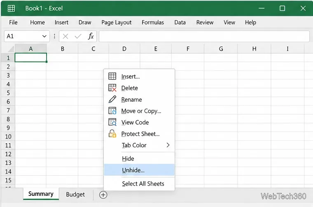Select View Code menu entry
Viewport: 313px width, 207px height.
139,122
